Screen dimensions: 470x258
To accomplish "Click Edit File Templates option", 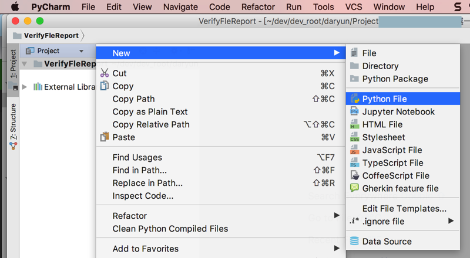I will point(404,208).
